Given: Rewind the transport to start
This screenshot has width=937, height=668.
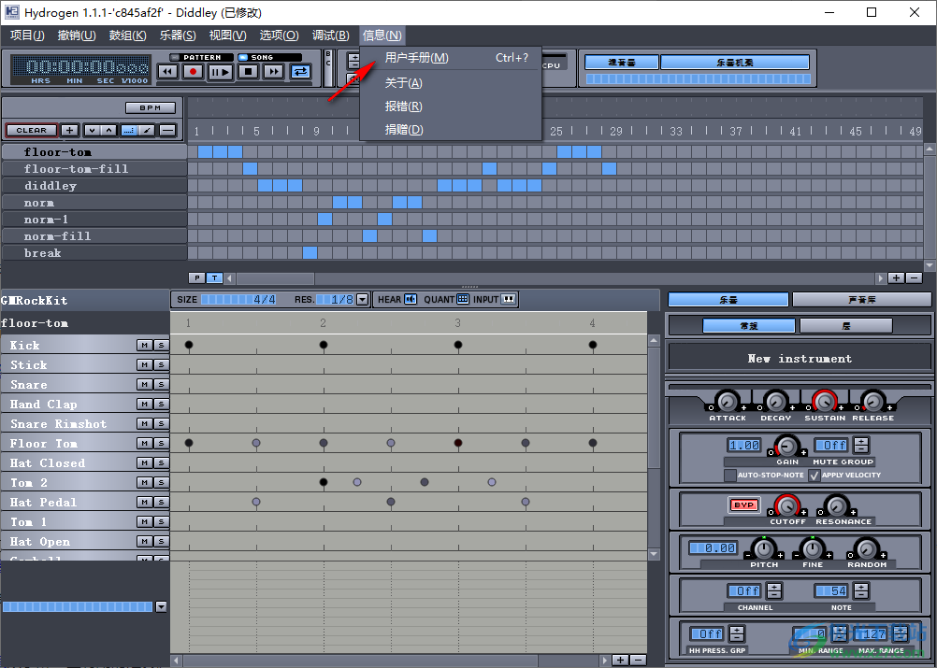Looking at the screenshot, I should point(167,72).
